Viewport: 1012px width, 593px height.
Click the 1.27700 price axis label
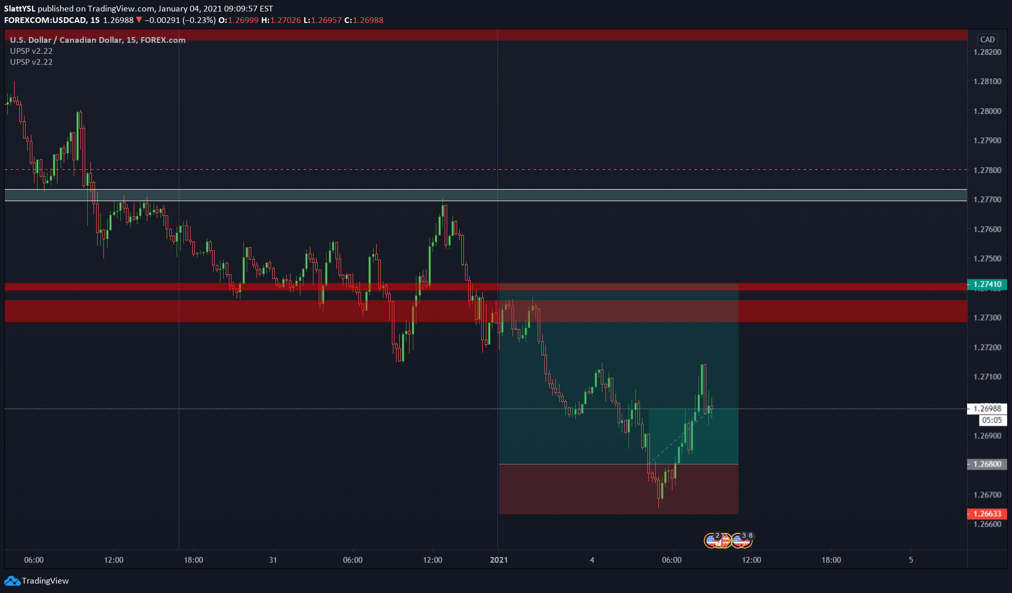[x=987, y=199]
